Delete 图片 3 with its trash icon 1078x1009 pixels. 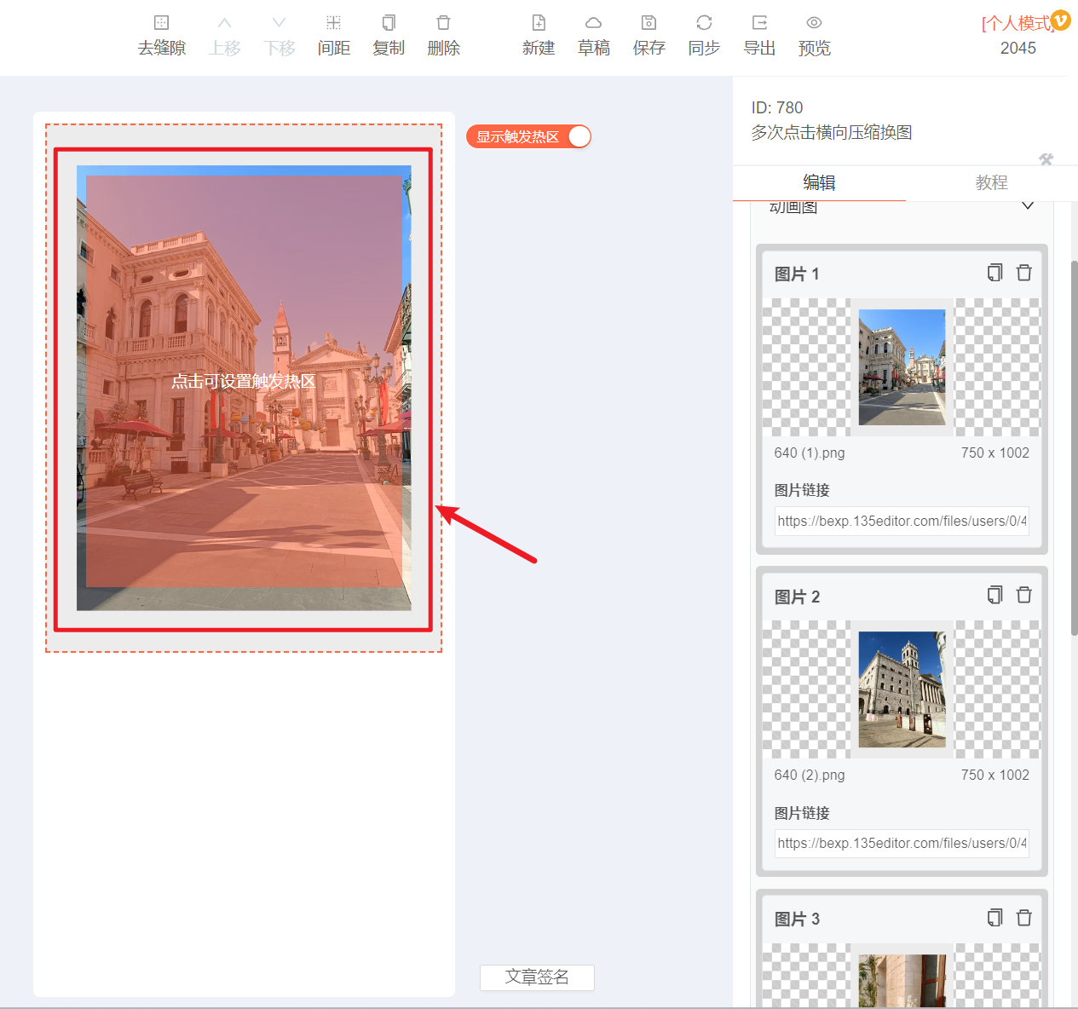click(x=1024, y=918)
